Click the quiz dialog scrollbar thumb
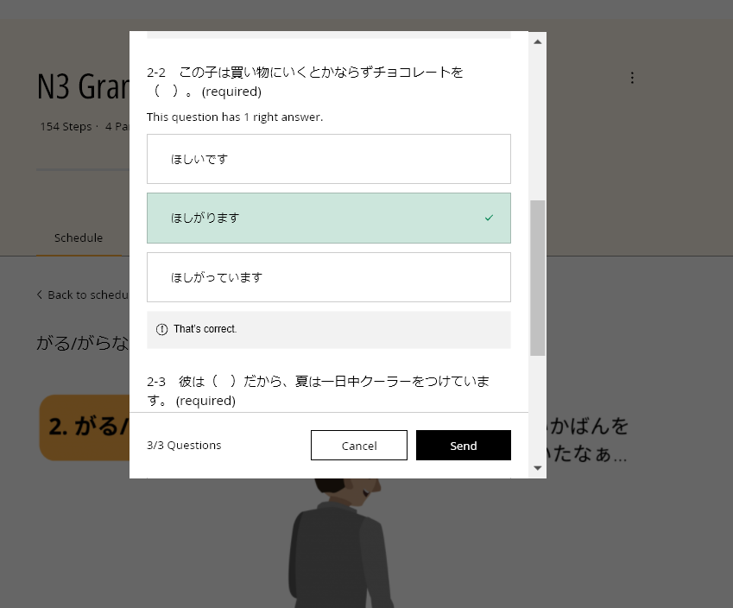The width and height of the screenshot is (733, 608). (537, 277)
